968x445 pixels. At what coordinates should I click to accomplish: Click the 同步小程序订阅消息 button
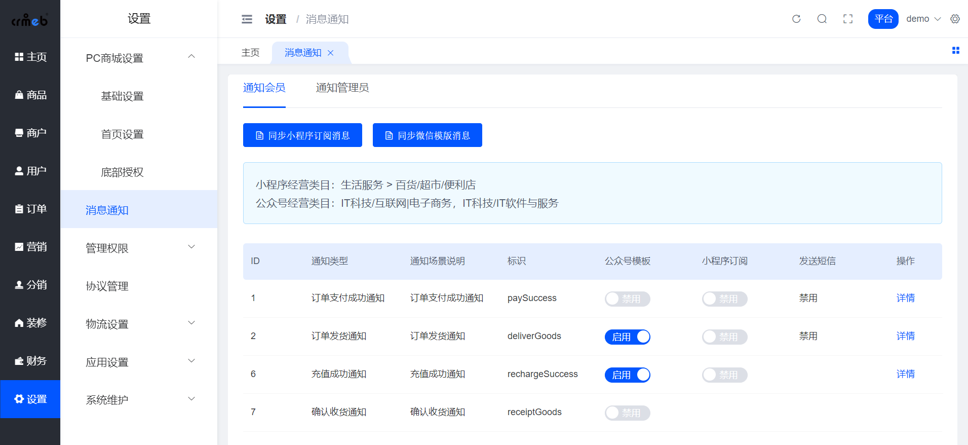click(302, 135)
